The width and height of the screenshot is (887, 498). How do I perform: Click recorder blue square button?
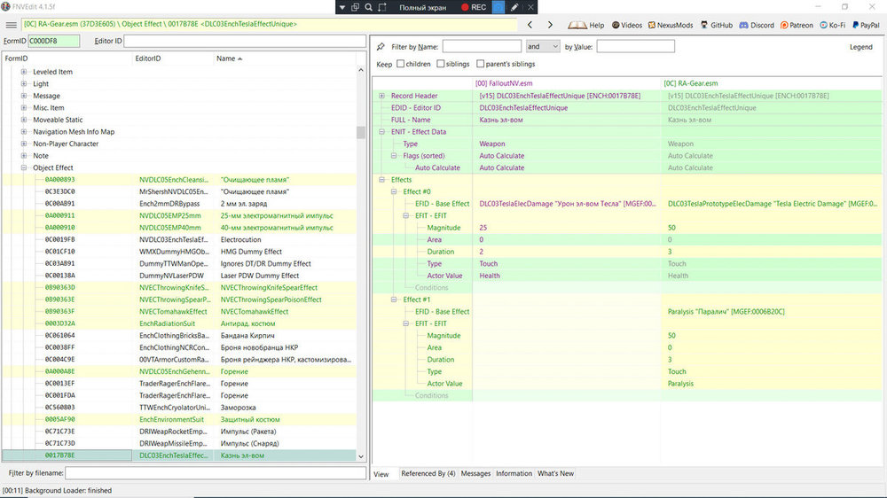point(498,7)
